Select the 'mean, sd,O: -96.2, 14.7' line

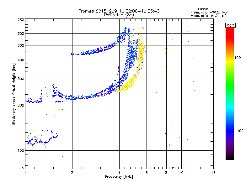tap(209, 12)
